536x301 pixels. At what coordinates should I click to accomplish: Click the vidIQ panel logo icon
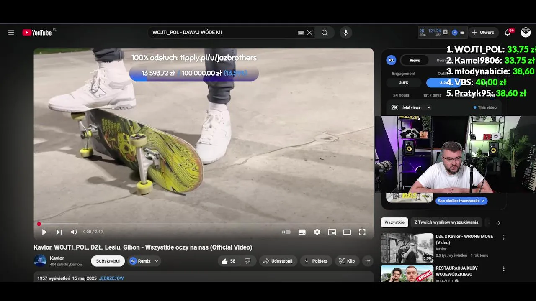[391, 60]
